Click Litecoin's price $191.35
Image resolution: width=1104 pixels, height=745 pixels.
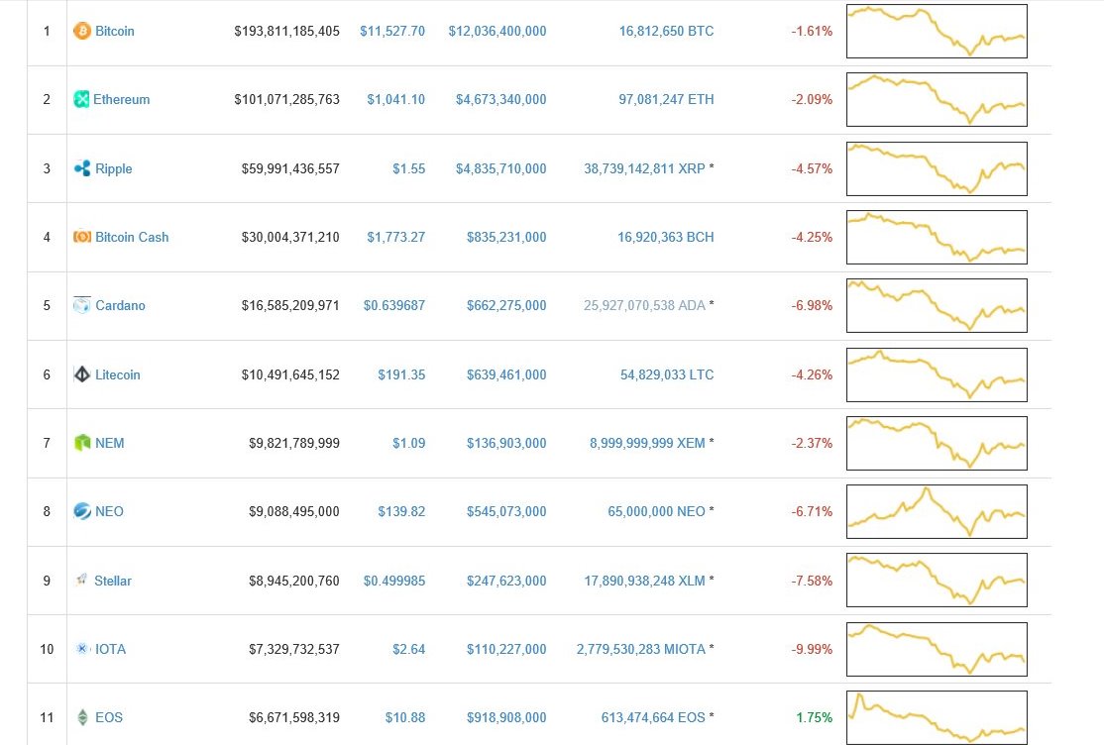(x=401, y=374)
